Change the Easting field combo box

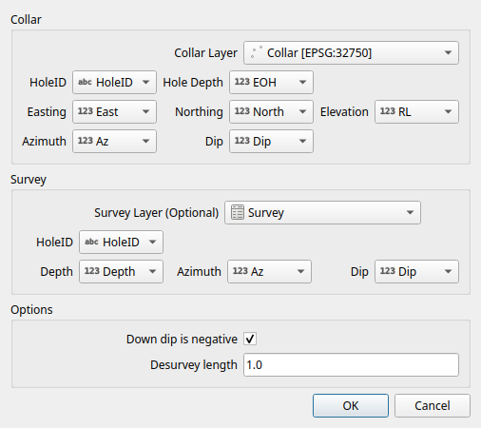(114, 111)
